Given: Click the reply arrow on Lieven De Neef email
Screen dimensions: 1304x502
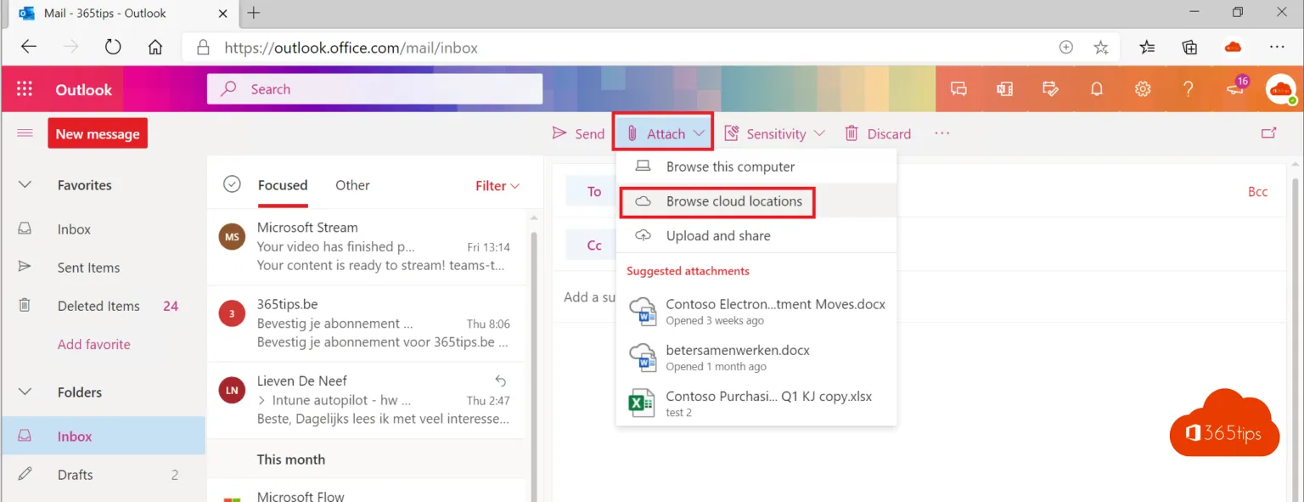Looking at the screenshot, I should tap(501, 381).
